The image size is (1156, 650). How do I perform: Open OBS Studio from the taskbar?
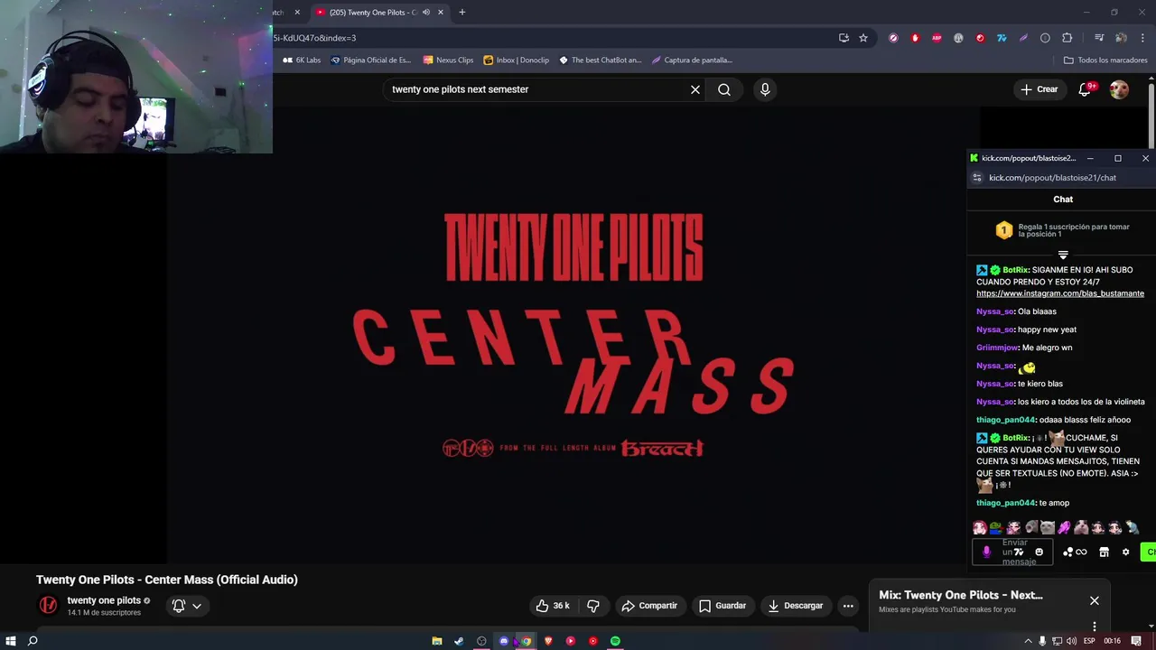(x=481, y=641)
